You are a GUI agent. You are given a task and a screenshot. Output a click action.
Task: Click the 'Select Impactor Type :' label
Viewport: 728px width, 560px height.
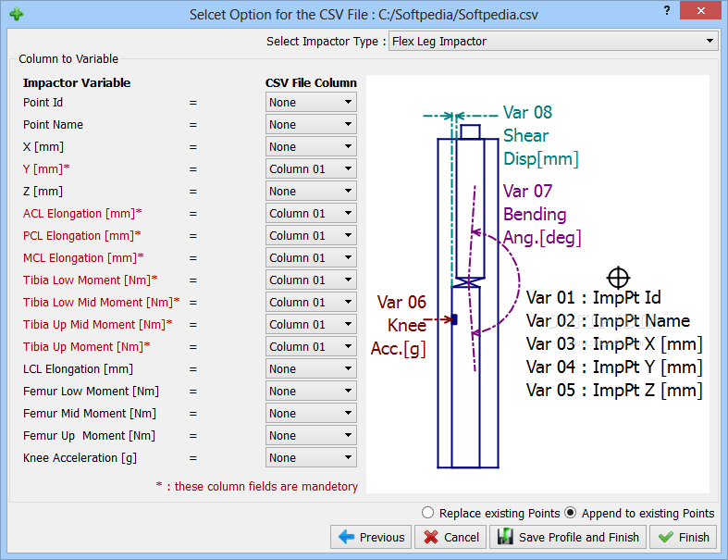point(326,42)
